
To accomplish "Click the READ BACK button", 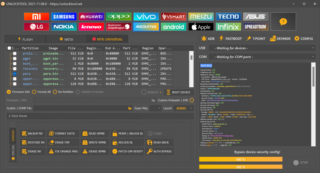I will click(159, 143).
